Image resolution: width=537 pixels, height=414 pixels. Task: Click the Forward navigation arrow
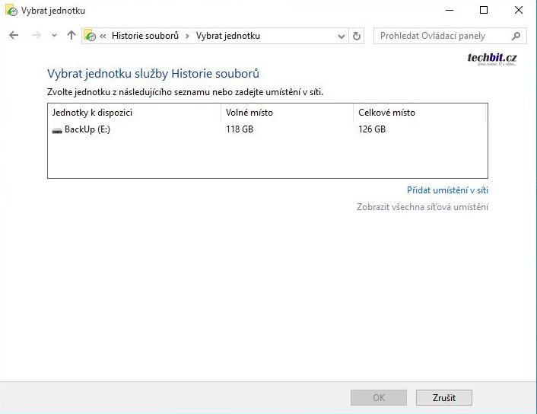(36, 36)
